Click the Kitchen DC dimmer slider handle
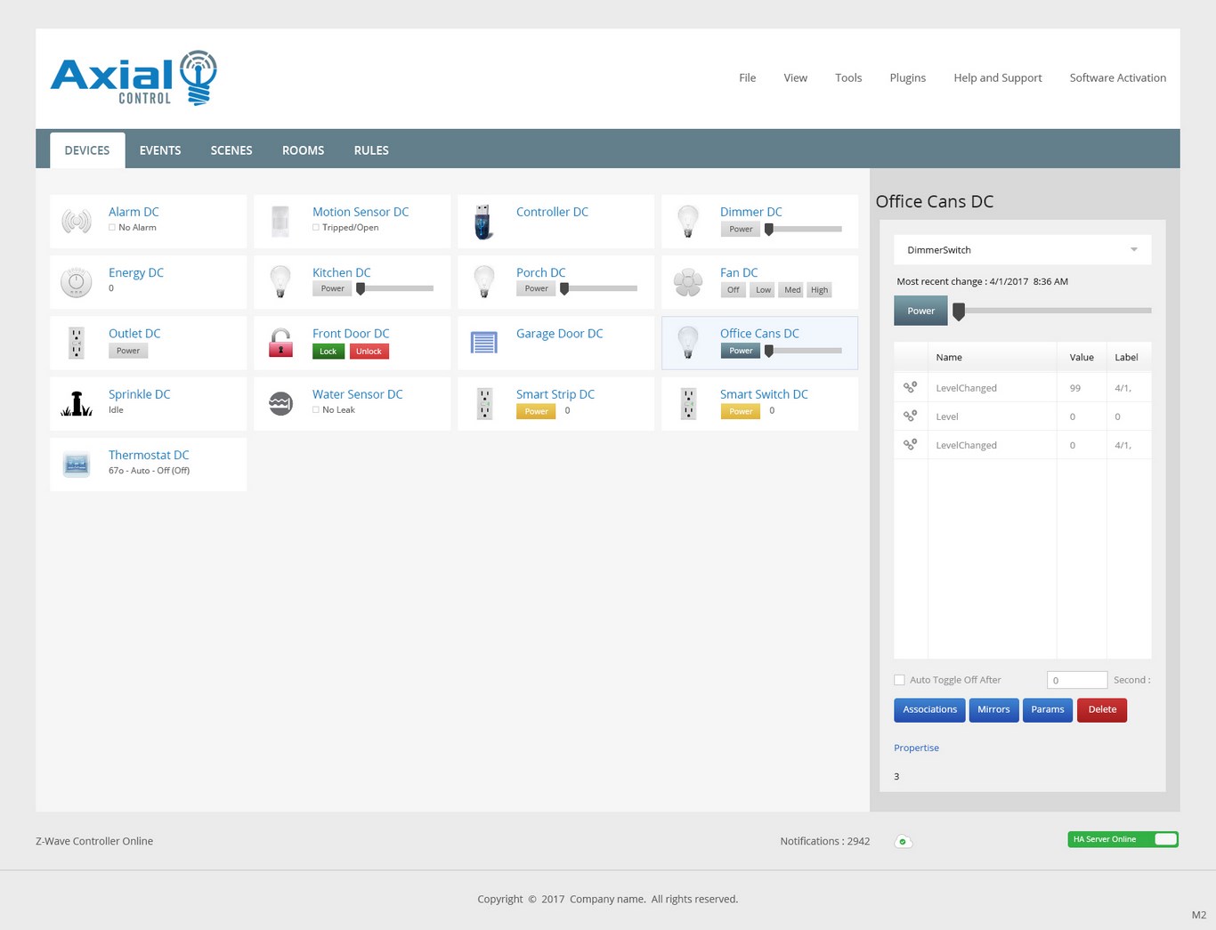This screenshot has height=930, width=1216. point(361,288)
